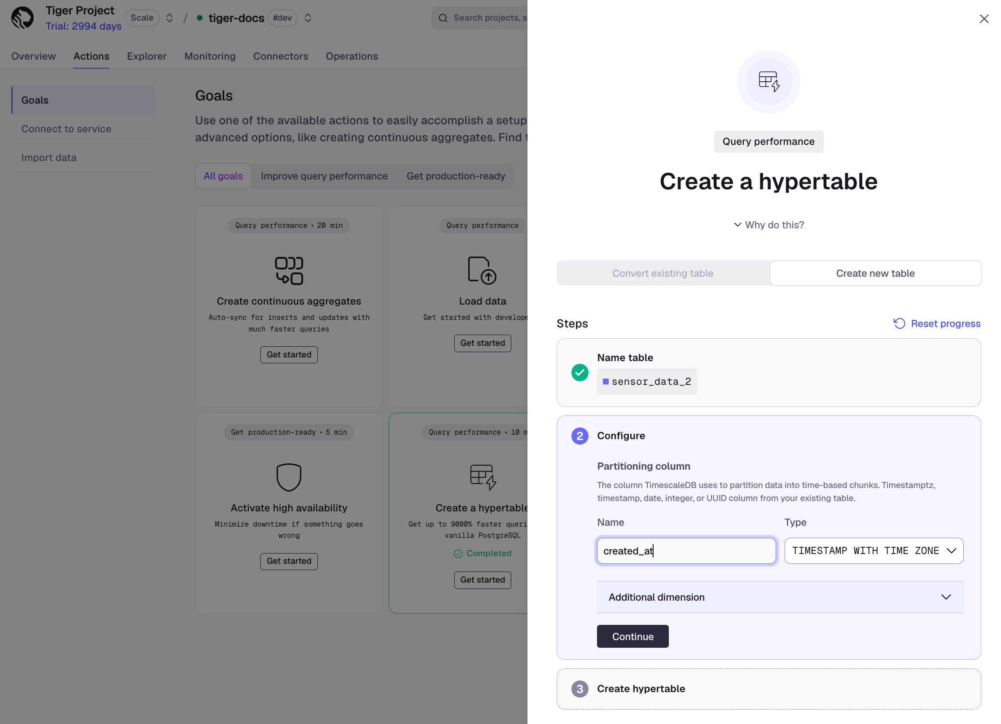Click the Get production-ready · 5 min tag
Image resolution: width=1001 pixels, height=724 pixels.
coord(289,432)
